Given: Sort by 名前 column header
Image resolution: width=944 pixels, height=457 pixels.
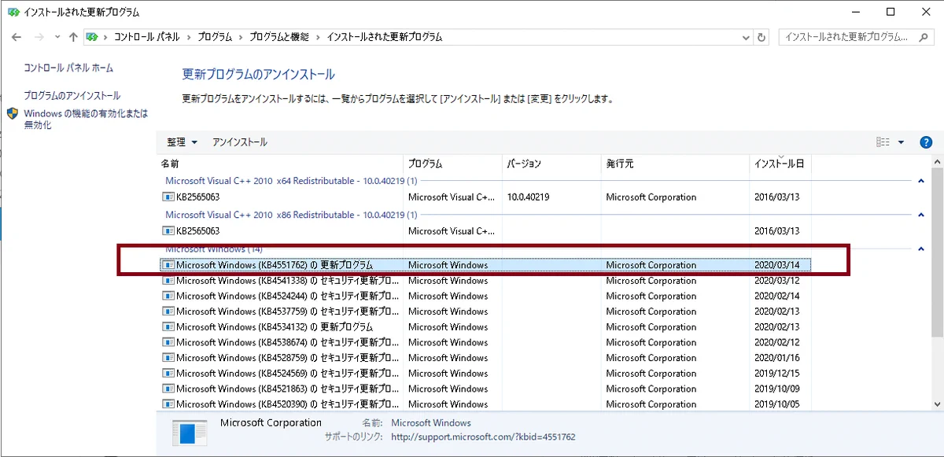Looking at the screenshot, I should click(280, 164).
